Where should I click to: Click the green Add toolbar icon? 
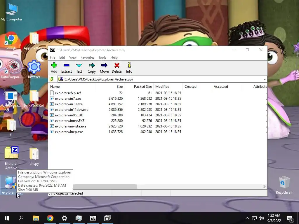point(54,65)
